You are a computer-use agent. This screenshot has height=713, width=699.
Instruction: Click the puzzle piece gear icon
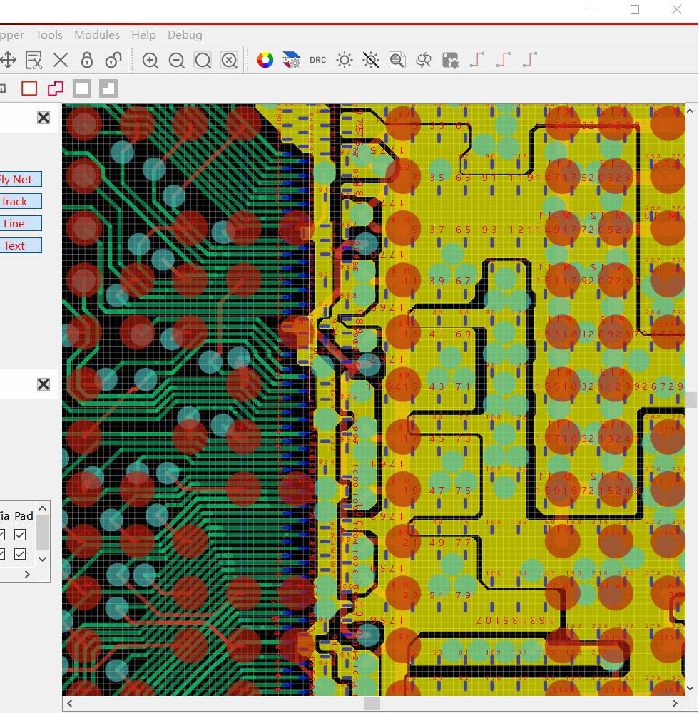pyautogui.click(x=450, y=60)
